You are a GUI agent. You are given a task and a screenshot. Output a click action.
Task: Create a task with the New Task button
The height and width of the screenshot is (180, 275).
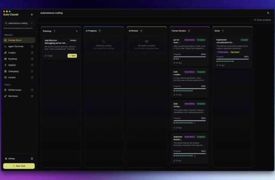19,166
